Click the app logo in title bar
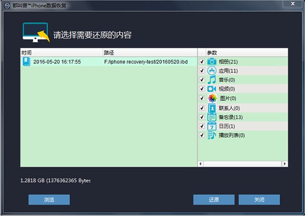 (x=7, y=6)
